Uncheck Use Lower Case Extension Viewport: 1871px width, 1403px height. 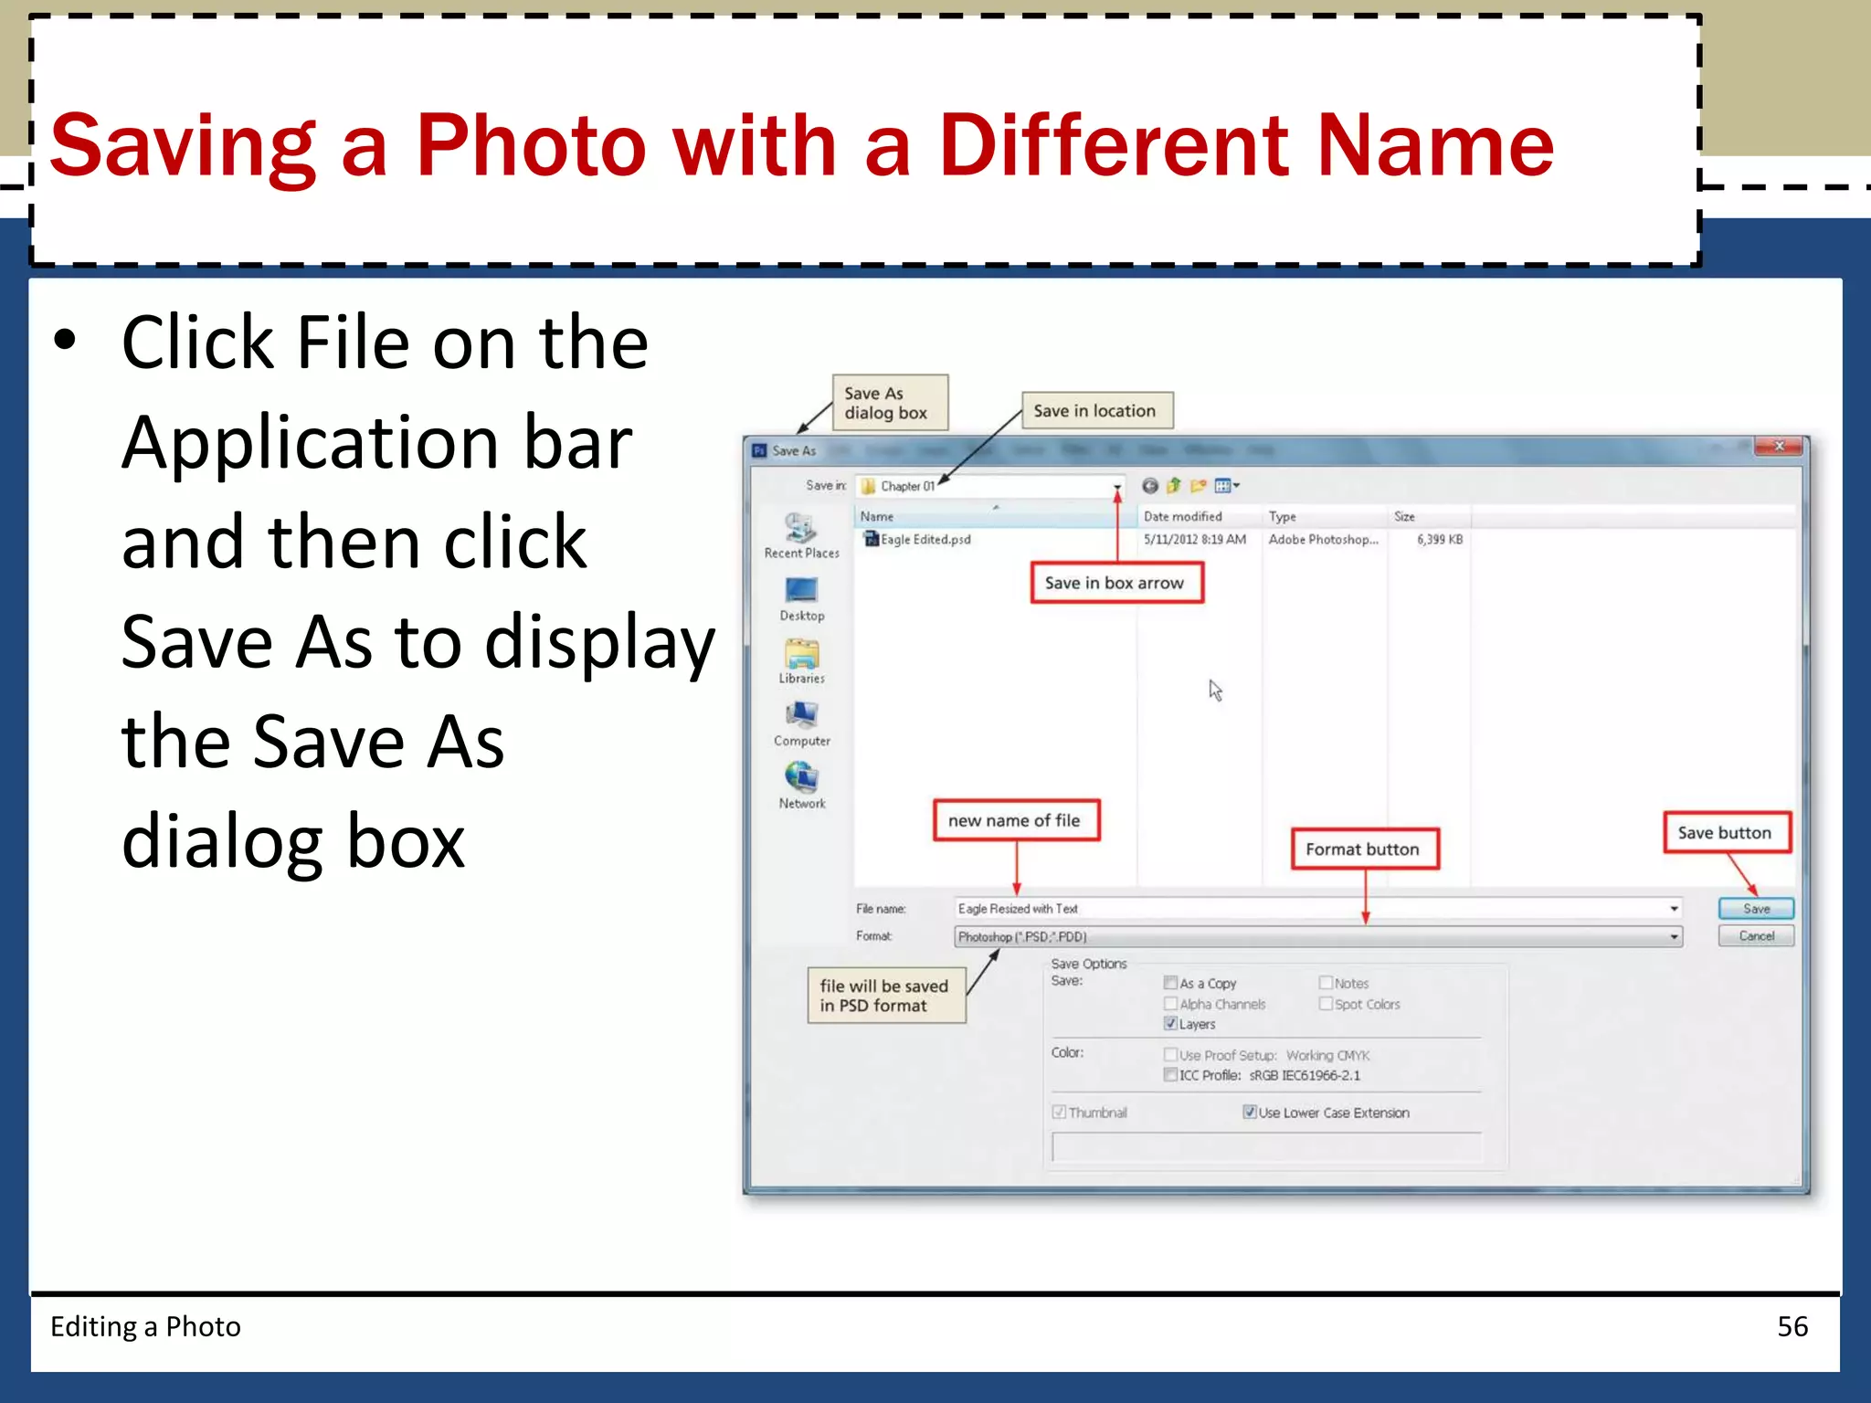tap(1250, 1113)
